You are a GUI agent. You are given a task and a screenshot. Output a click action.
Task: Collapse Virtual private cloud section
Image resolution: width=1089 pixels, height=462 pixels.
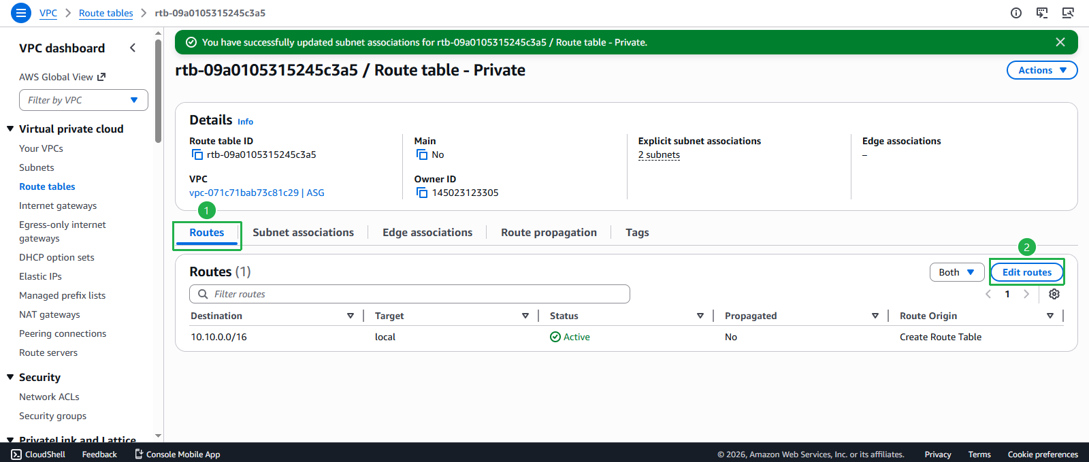point(10,129)
